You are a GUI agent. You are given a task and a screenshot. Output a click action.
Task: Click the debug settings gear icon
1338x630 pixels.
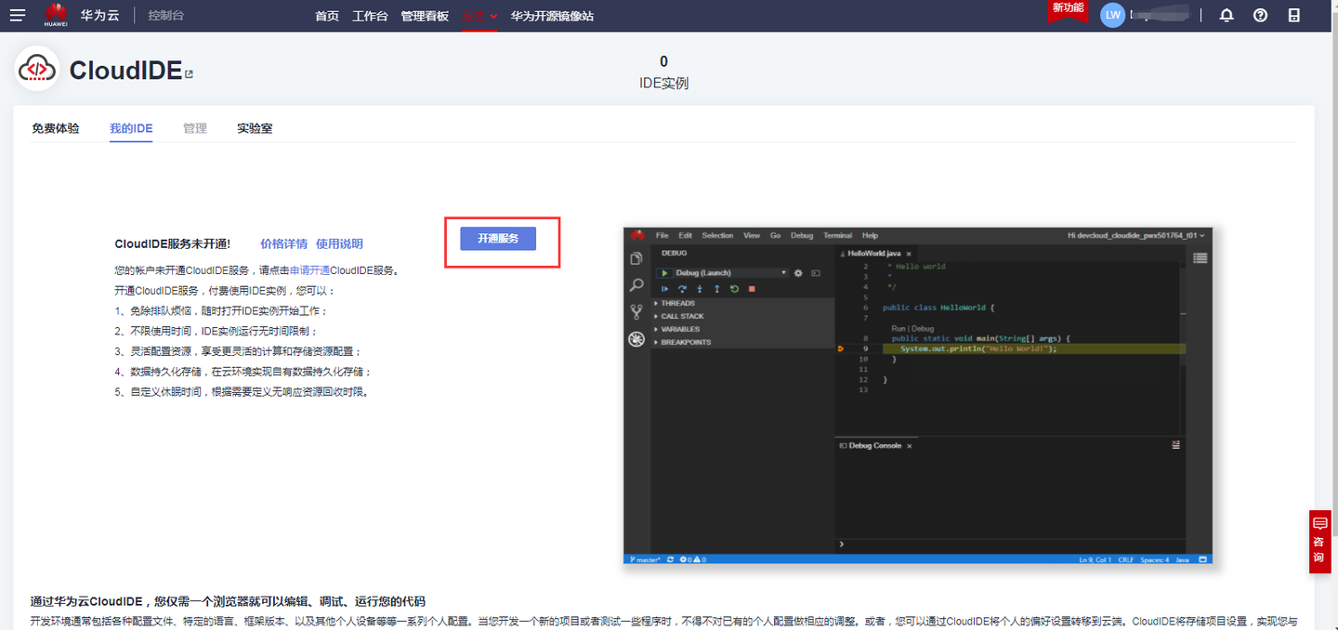[798, 273]
